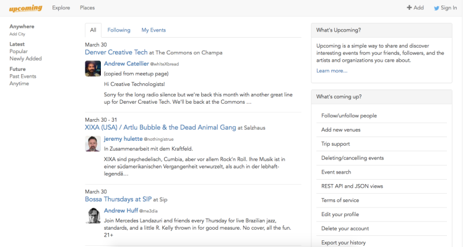This screenshot has height=247, width=463.
Task: Select the Anytime filter
Action: pos(19,83)
